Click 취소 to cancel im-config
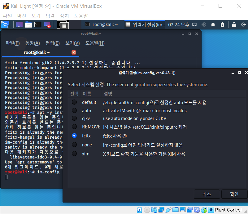This screenshot has width=248, height=214. [207, 194]
